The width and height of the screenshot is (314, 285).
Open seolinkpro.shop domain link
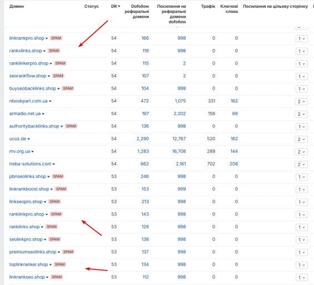click(26, 239)
